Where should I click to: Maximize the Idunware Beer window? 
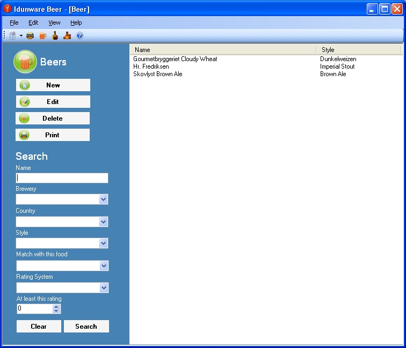385,9
